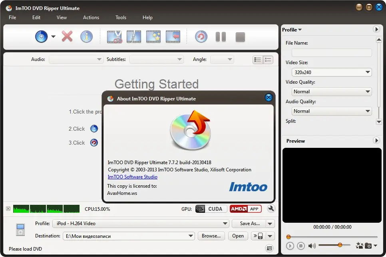Start ripping with the Convert icon
Screen dimensions: 386x257
tap(201, 37)
